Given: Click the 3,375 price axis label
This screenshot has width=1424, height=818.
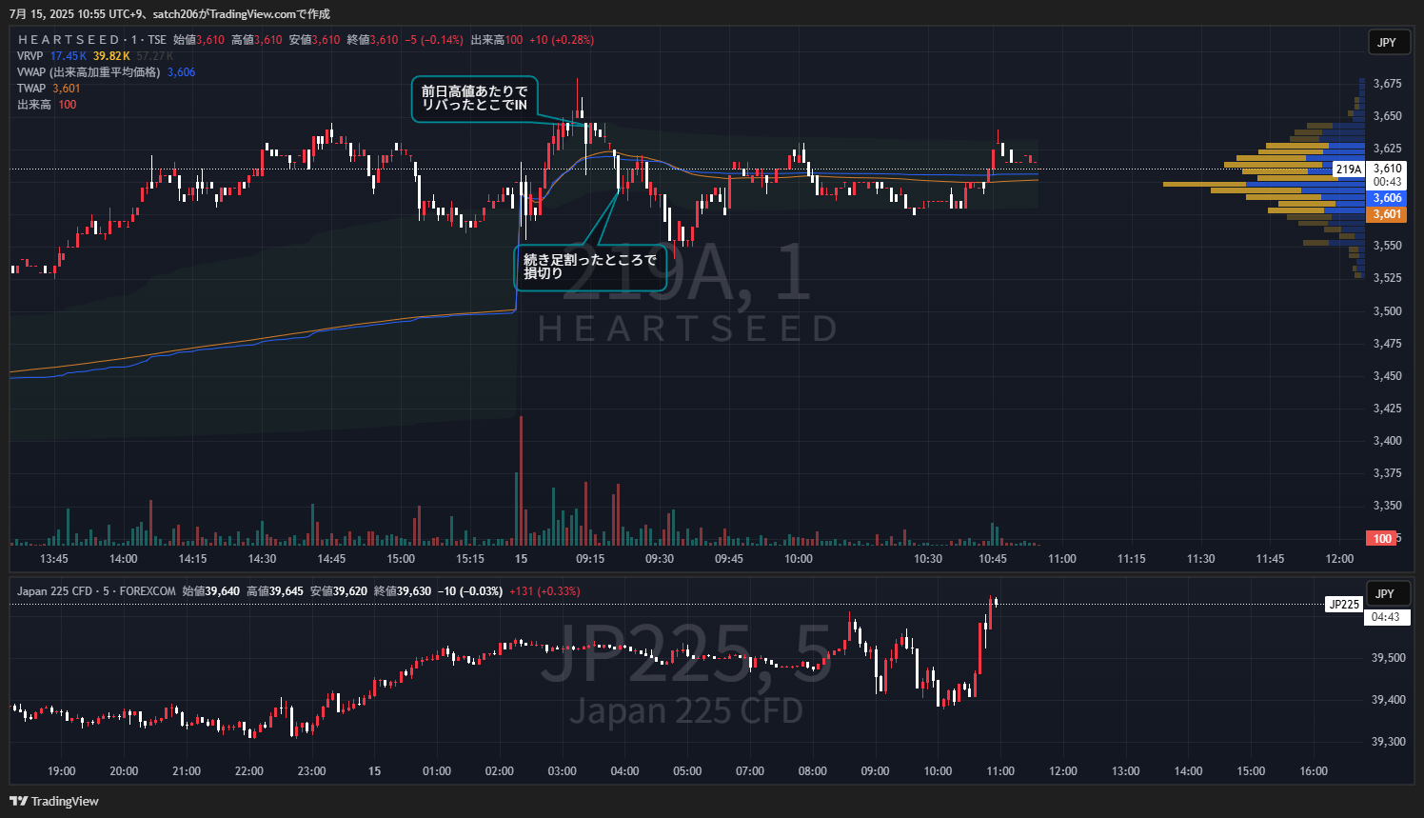Looking at the screenshot, I should coord(1387,473).
